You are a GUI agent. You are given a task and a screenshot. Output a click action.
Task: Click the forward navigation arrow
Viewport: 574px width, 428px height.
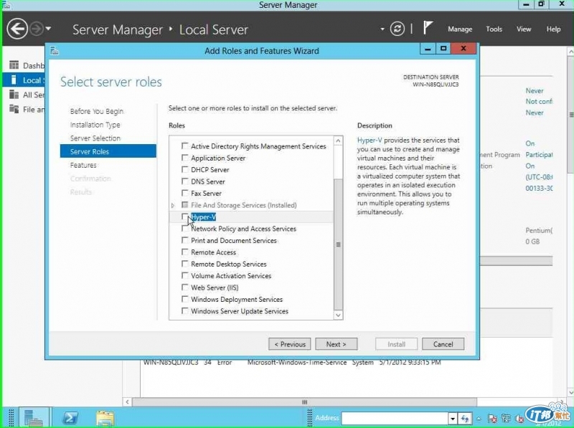37,29
